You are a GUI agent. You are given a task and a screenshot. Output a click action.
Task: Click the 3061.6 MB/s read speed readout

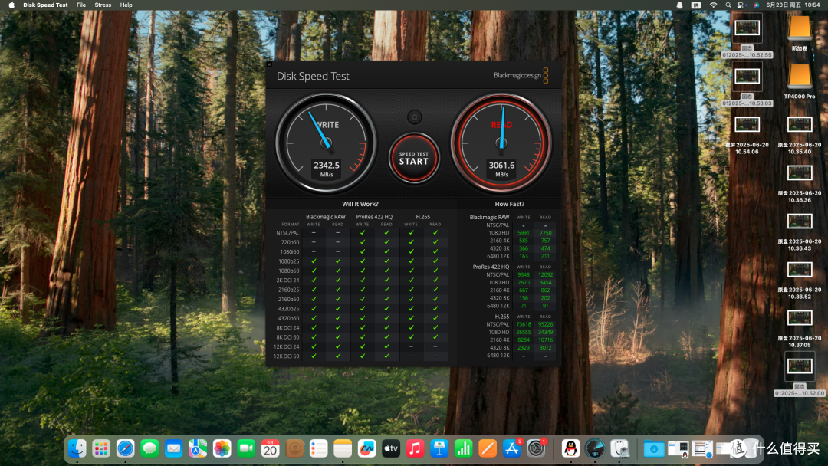coord(501,169)
